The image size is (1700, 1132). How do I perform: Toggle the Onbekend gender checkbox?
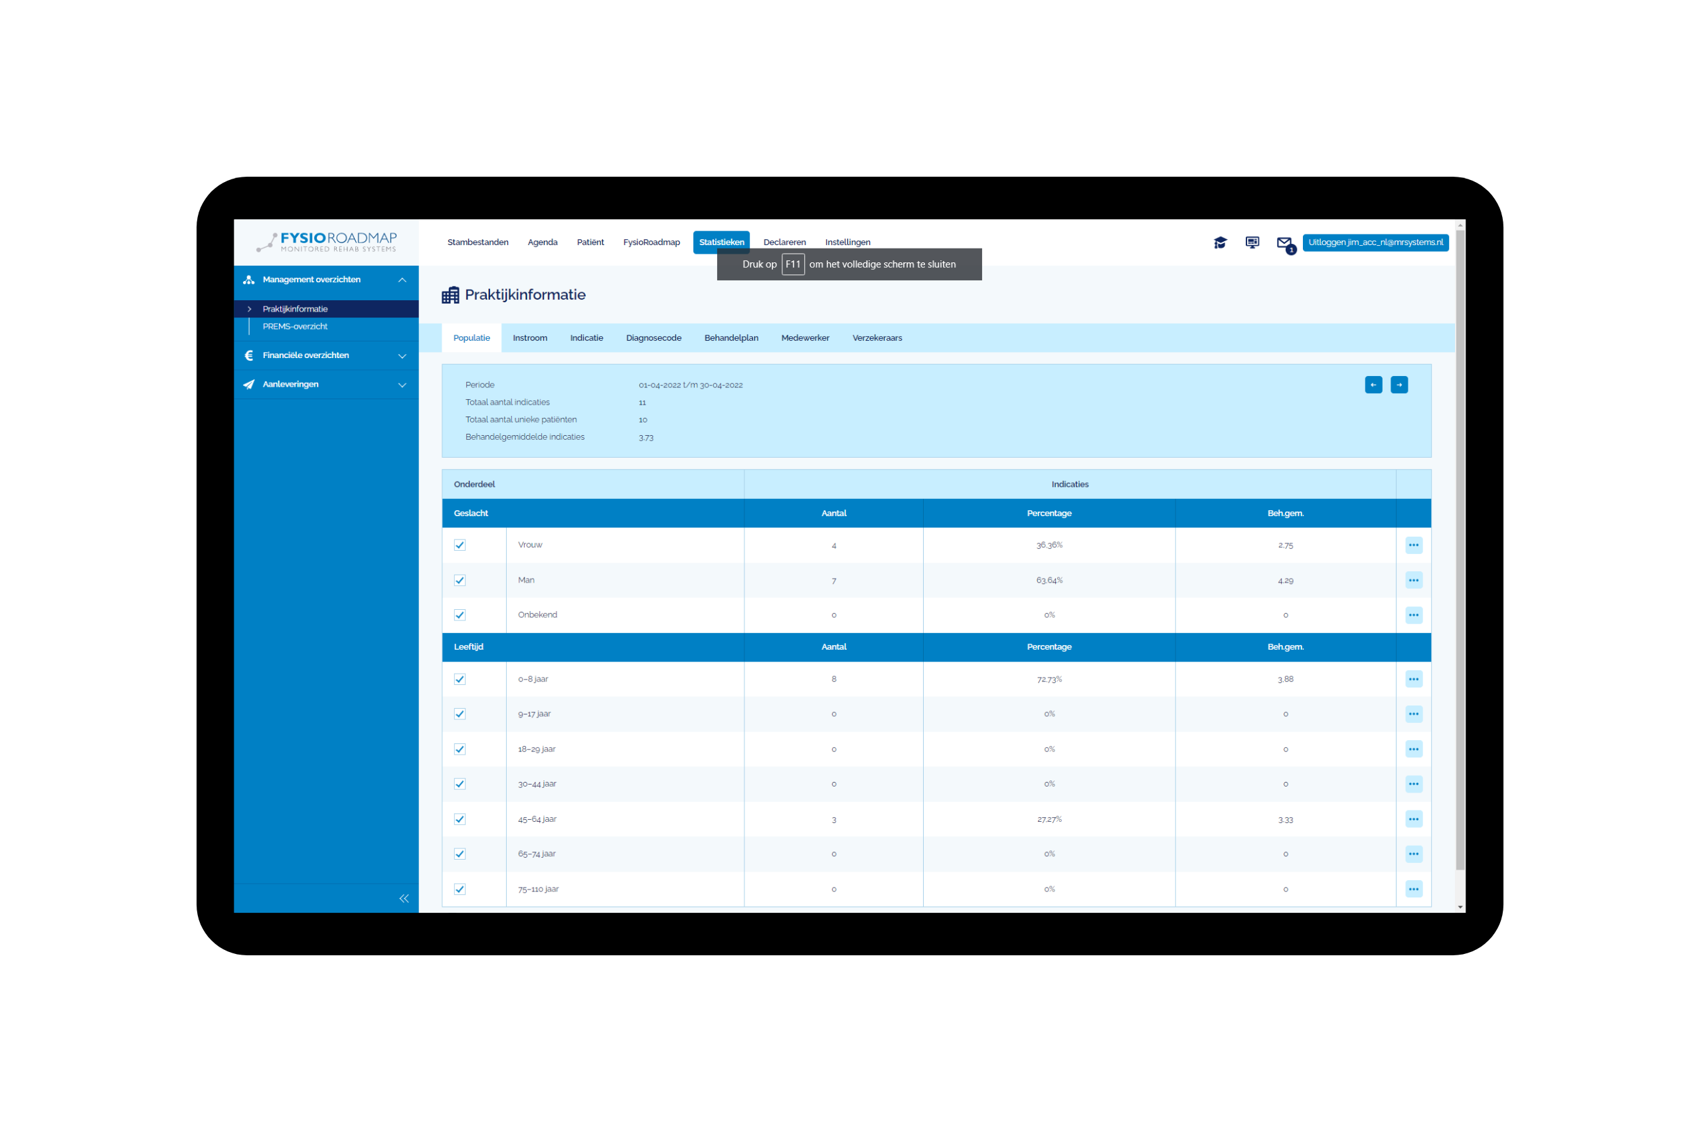(x=460, y=615)
